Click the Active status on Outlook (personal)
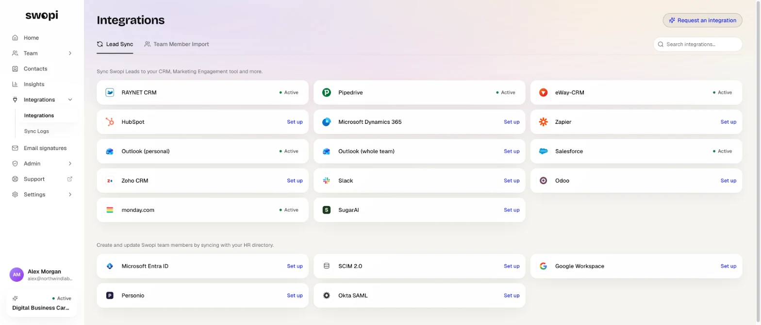 tap(289, 151)
